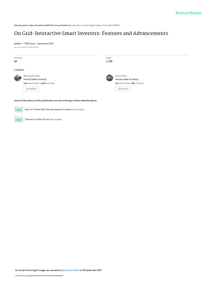Click the Gallium Nitride project folder icon
Viewport: 212px width, 282px height.
tap(19, 109)
